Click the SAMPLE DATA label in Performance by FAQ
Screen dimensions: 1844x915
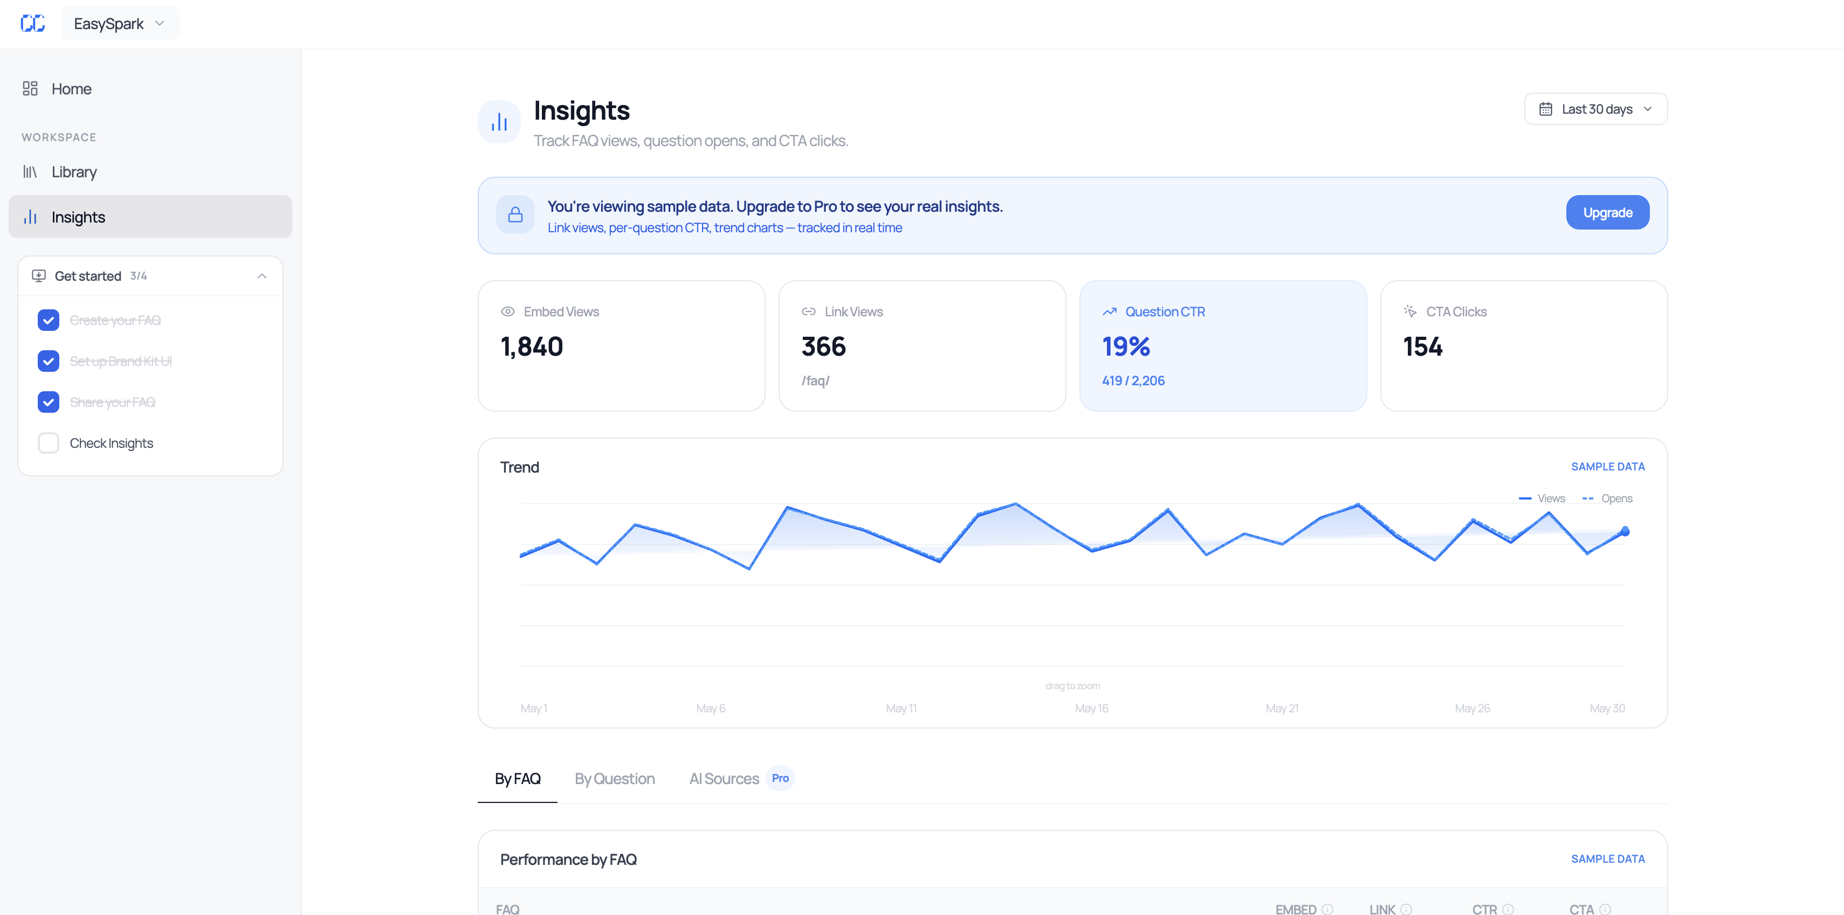pos(1608,858)
